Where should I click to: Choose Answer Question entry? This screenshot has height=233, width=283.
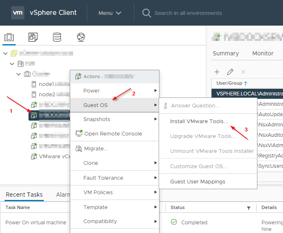point(208,106)
